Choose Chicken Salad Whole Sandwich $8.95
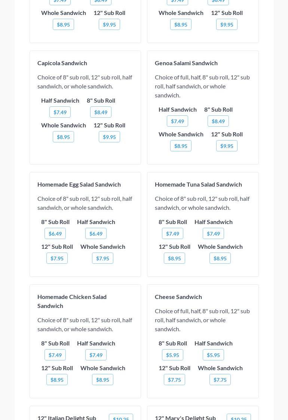This screenshot has width=288, height=420. (x=102, y=380)
